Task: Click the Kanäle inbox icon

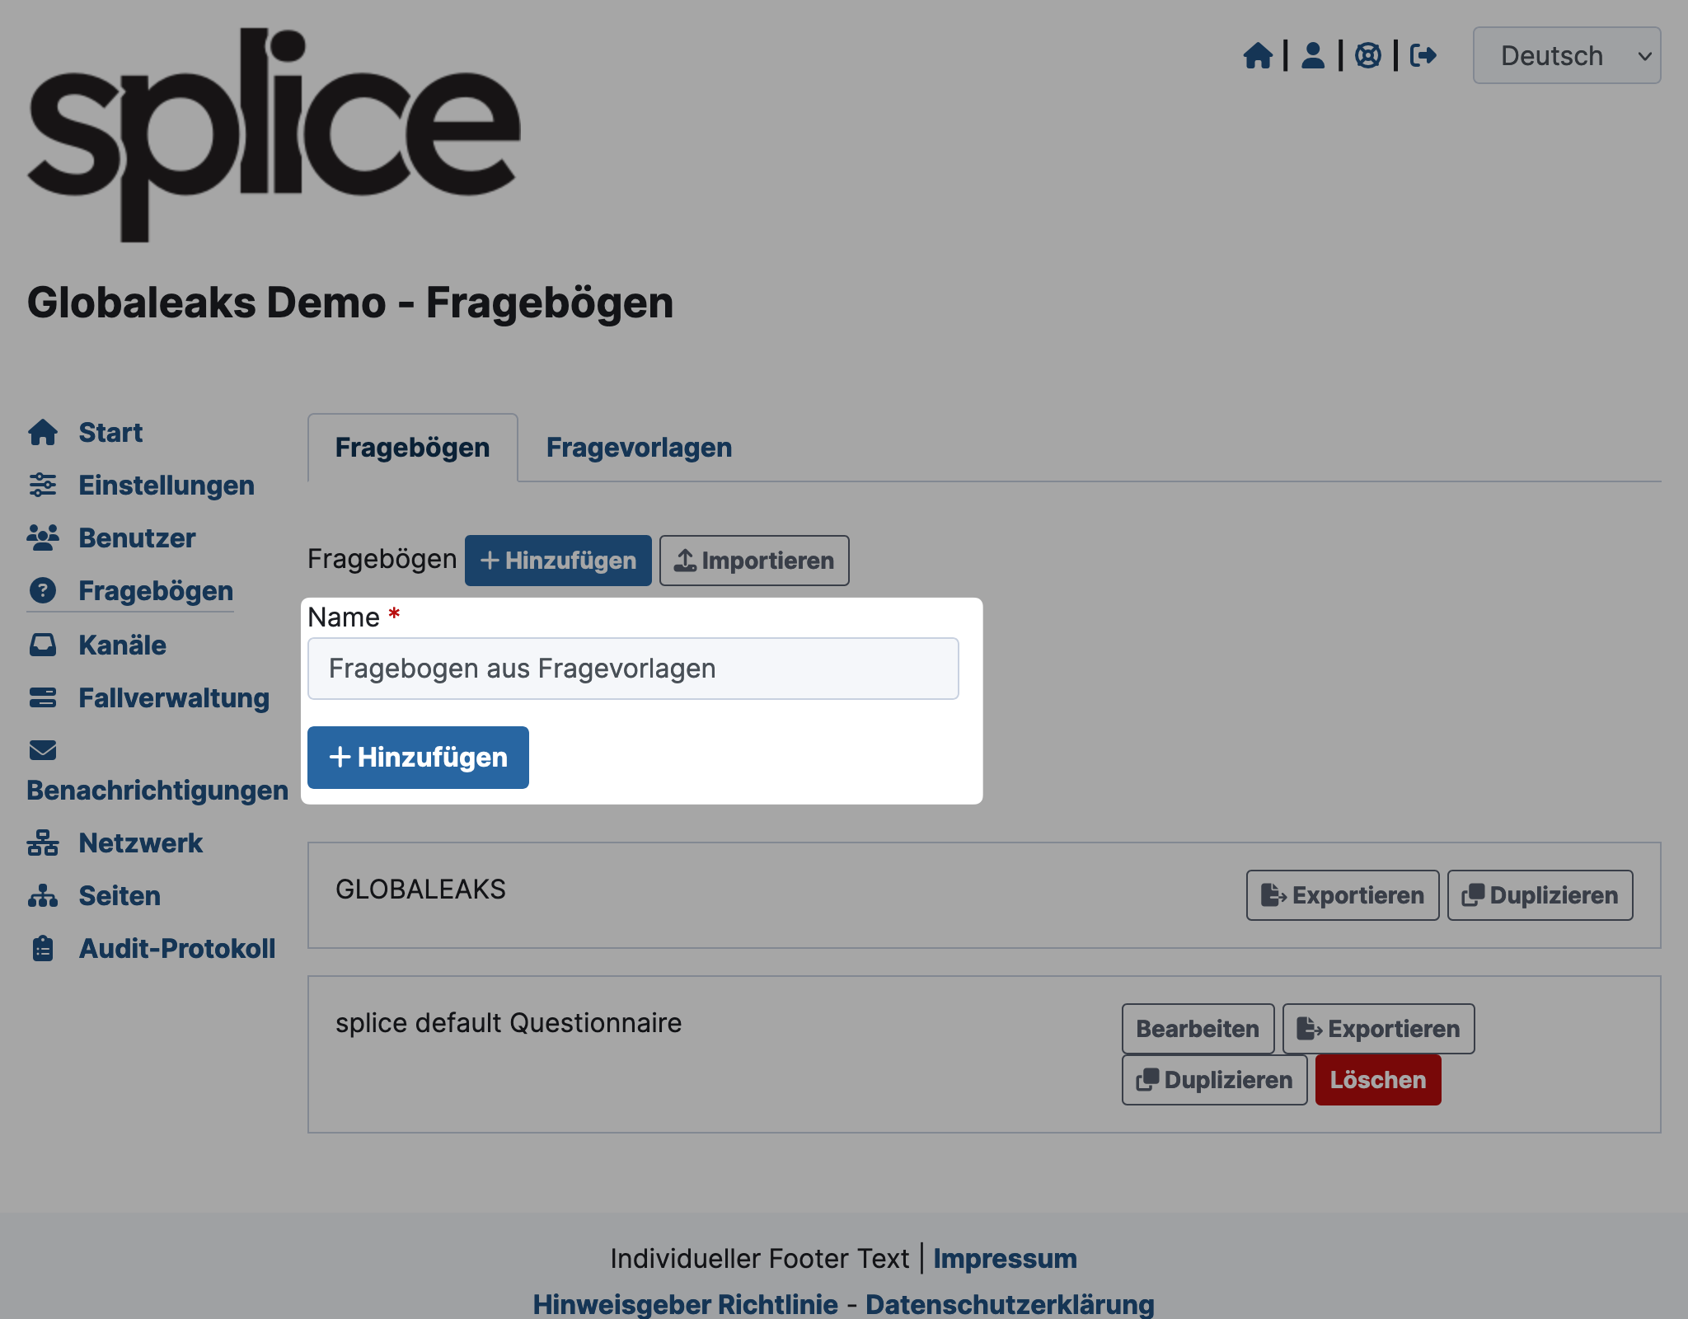Action: 43,645
